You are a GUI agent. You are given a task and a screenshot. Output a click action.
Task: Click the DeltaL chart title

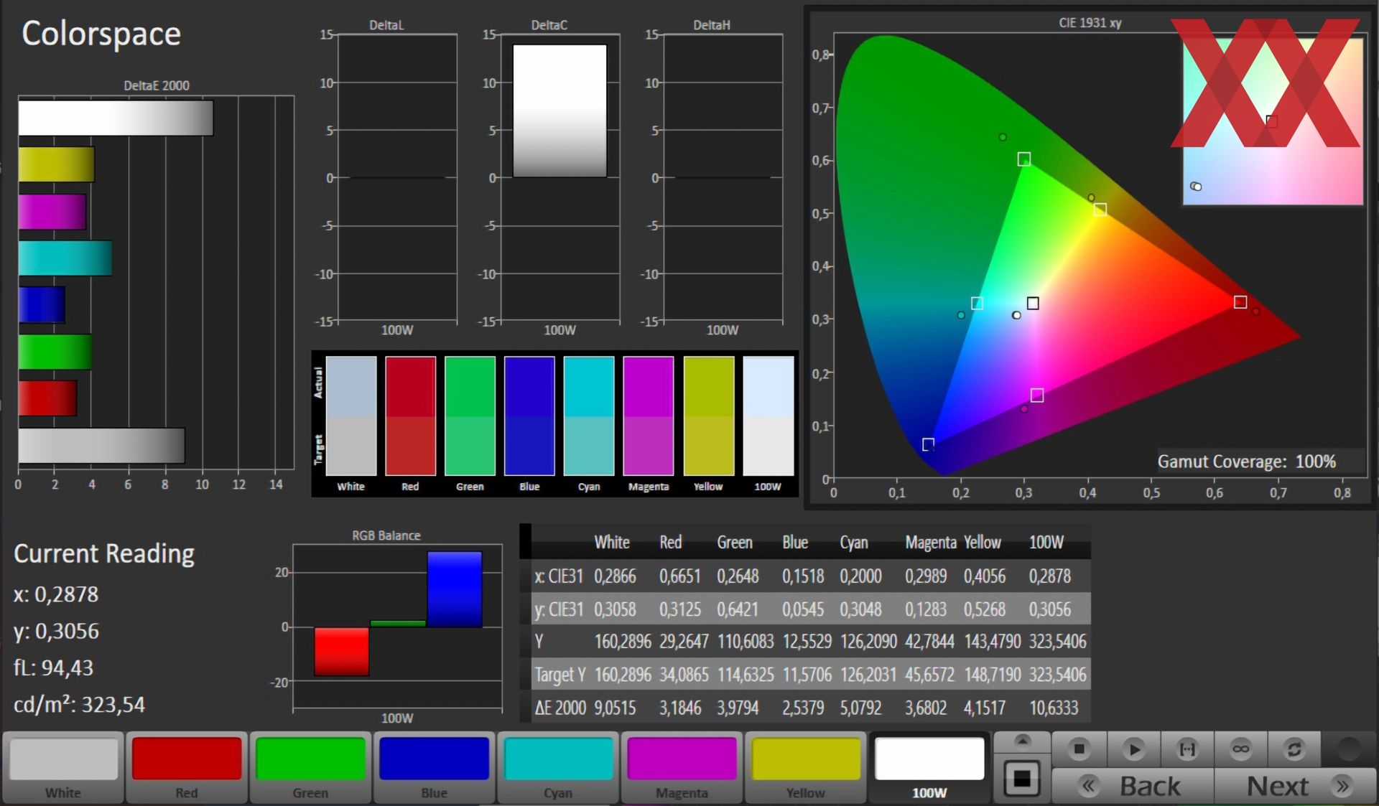coord(386,25)
